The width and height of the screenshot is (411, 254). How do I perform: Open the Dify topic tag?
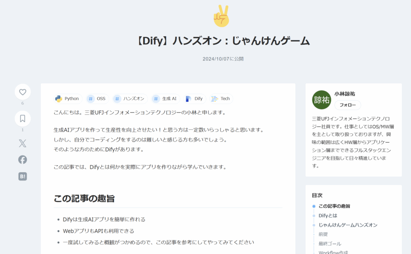[x=195, y=99]
